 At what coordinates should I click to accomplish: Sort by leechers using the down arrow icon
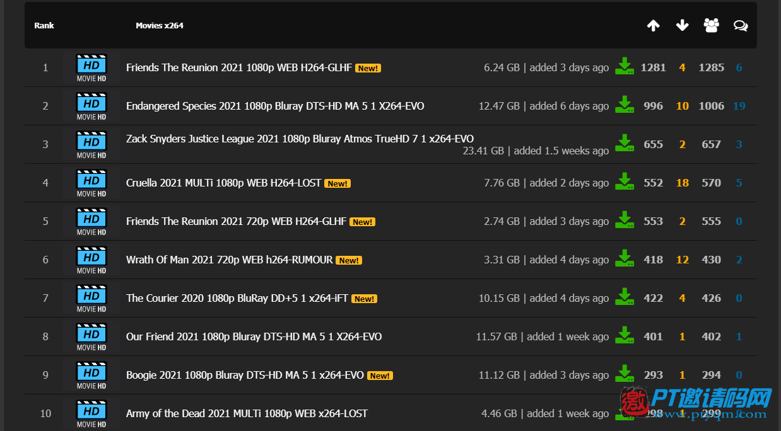tap(682, 25)
